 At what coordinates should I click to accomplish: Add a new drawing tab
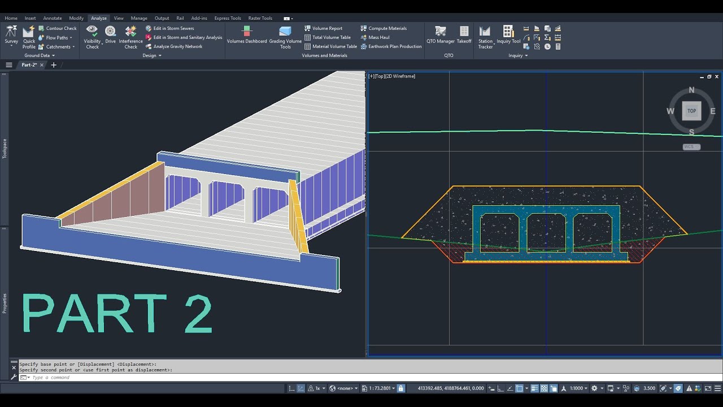pos(54,65)
